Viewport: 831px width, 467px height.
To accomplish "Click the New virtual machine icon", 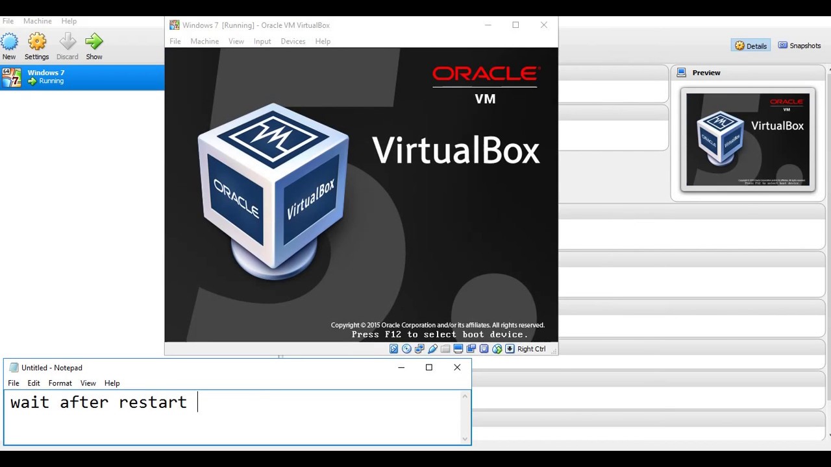I will tap(9, 42).
